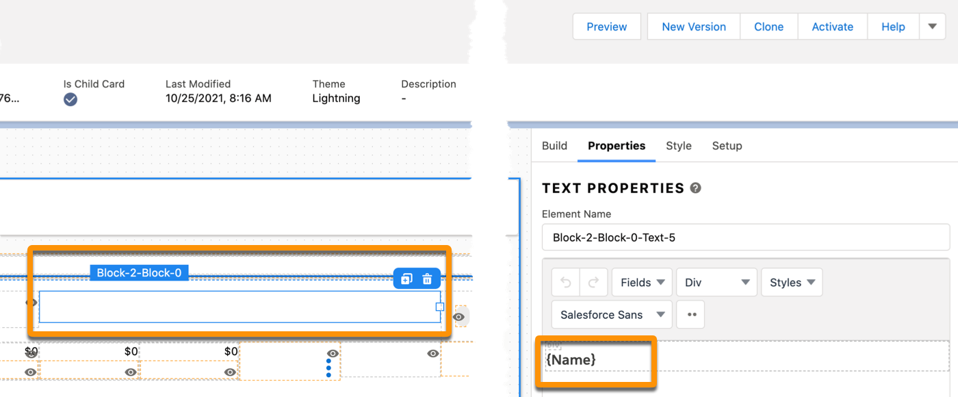Activate the FlexCard
Screen dimensions: 958x397
click(832, 27)
